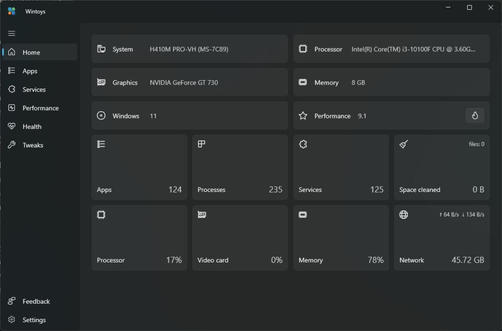
Task: Open Settings from the sidebar
Action: tap(34, 320)
